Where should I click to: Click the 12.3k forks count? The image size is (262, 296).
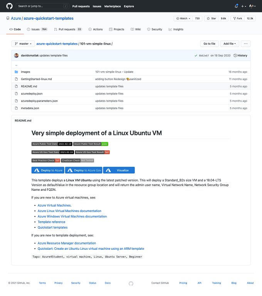tap(250, 18)
